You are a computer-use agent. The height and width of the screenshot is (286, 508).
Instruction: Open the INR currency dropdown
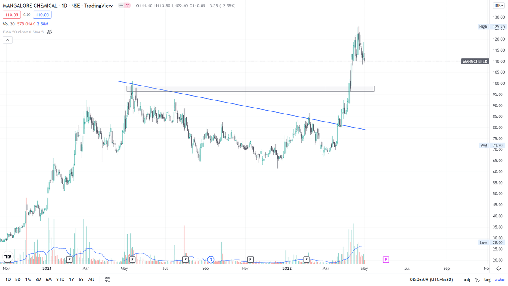498,6
